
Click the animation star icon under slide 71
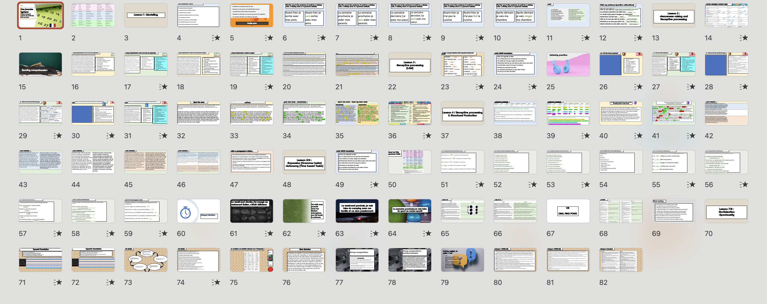pyautogui.click(x=58, y=282)
